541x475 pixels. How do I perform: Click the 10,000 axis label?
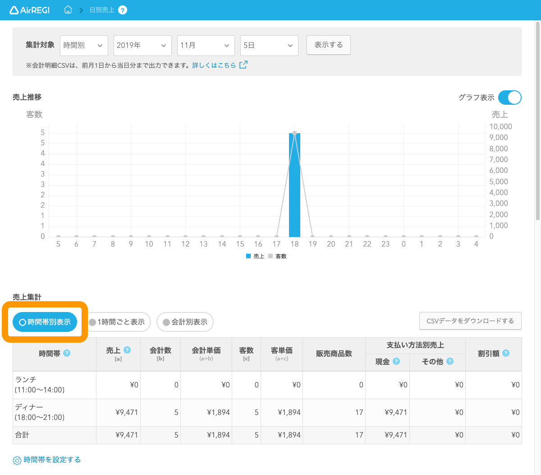(501, 126)
